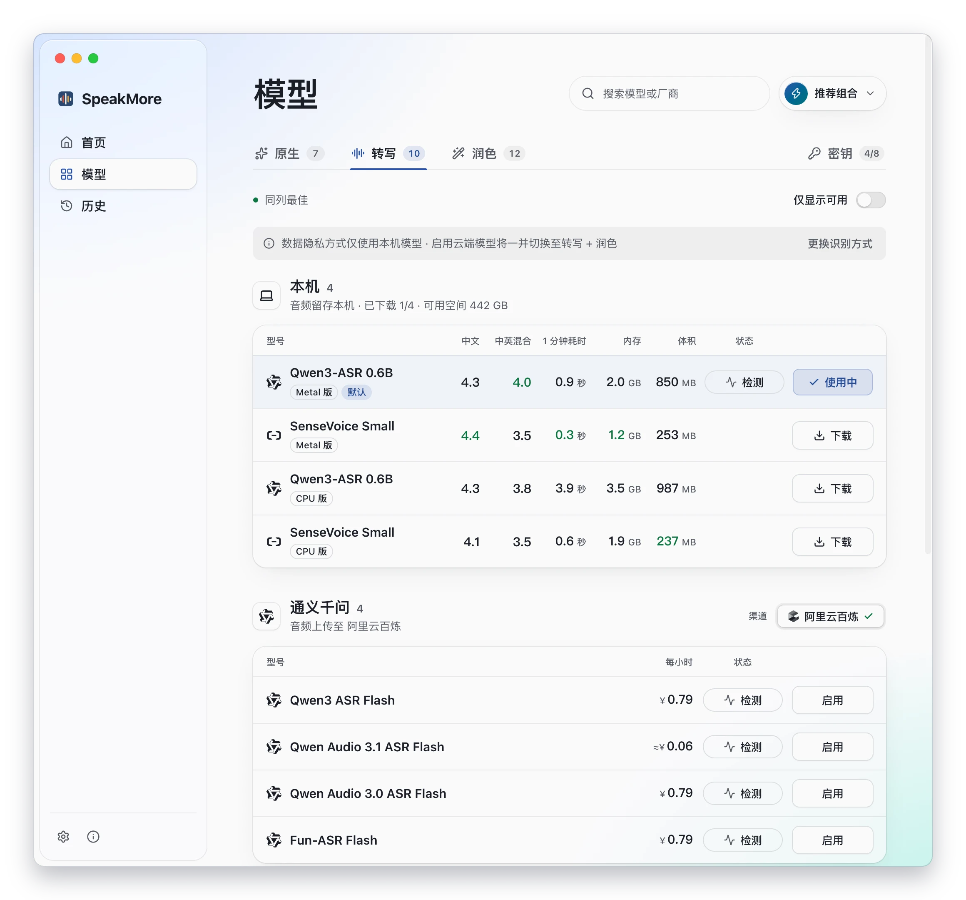Screen dimensions: 966x900
Task: Download Qwen3-ASR 0.6B CPU 版
Action: 832,488
